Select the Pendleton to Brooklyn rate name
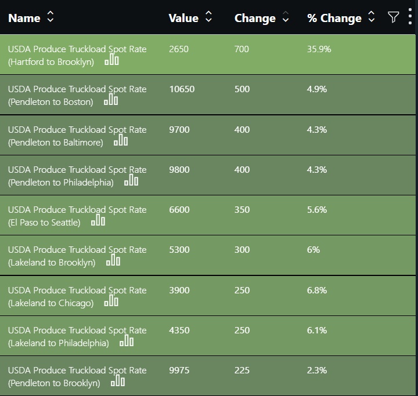 tap(77, 376)
